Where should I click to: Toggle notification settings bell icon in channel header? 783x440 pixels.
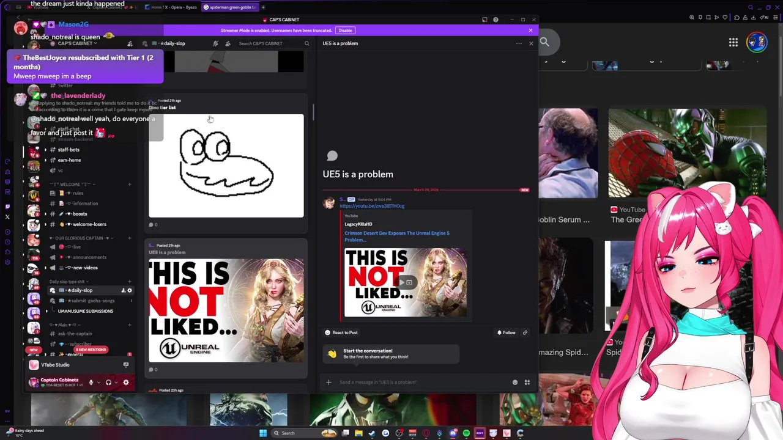tap(215, 43)
